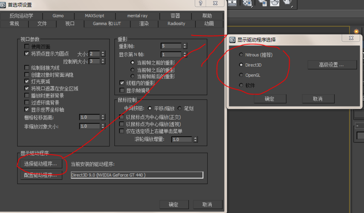Select 当前帧之前的重影 radio button
Image resolution: width=364 pixels, height=213 pixels.
(132, 63)
